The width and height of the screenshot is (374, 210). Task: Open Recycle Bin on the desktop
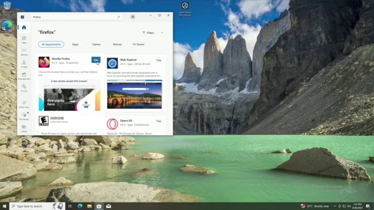pos(7,7)
